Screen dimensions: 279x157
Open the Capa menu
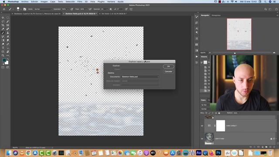coord(52,2)
